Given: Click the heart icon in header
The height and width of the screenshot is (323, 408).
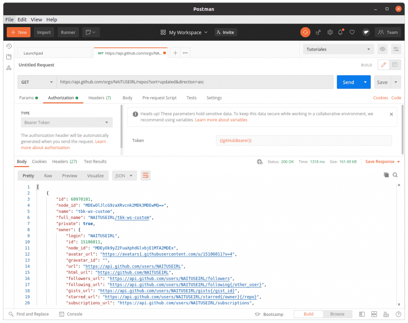Looking at the screenshot, I should [x=352, y=32].
